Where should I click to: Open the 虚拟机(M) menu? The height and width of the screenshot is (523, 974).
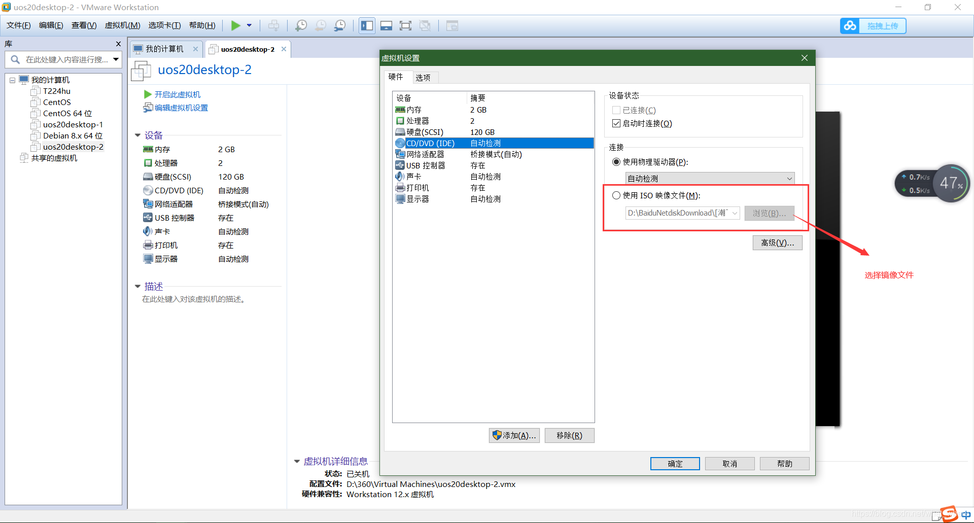122,25
